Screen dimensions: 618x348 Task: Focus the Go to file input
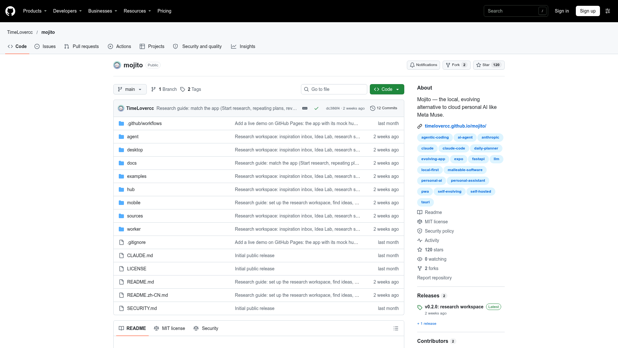(x=334, y=89)
